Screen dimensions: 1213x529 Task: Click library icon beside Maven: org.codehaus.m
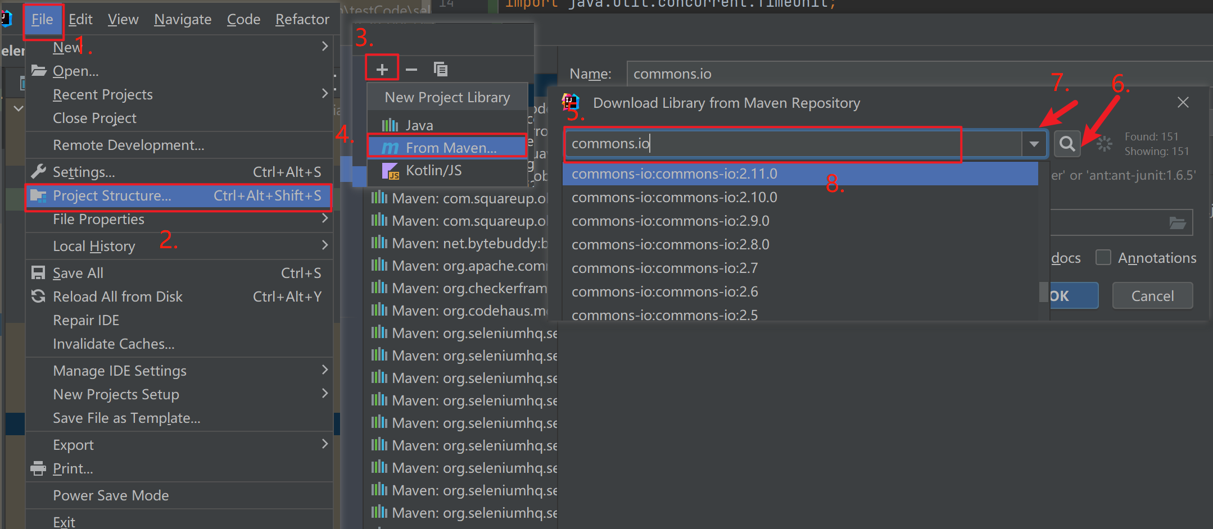pos(379,310)
